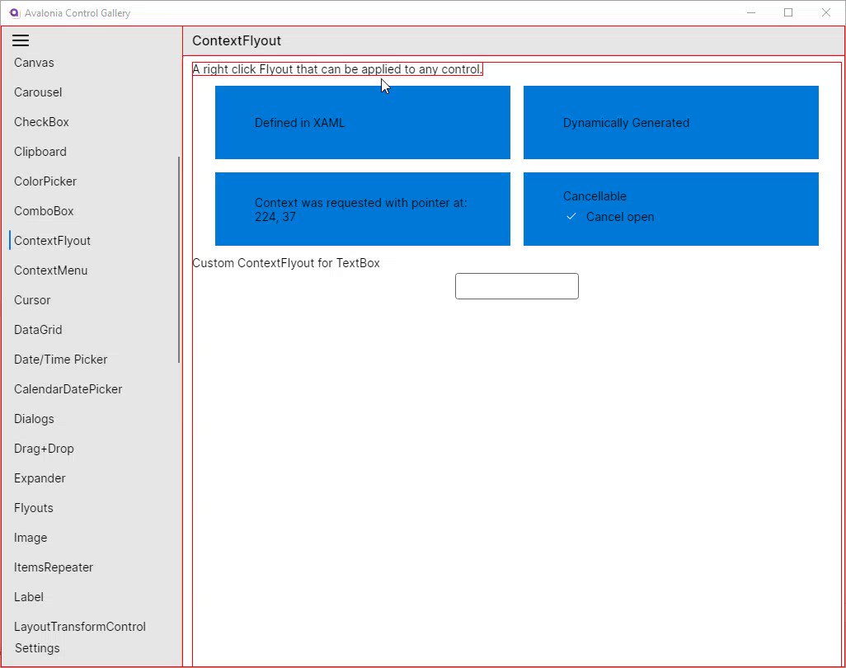Click the "Dynamically Generated" button
Image resolution: width=846 pixels, height=668 pixels.
click(670, 122)
